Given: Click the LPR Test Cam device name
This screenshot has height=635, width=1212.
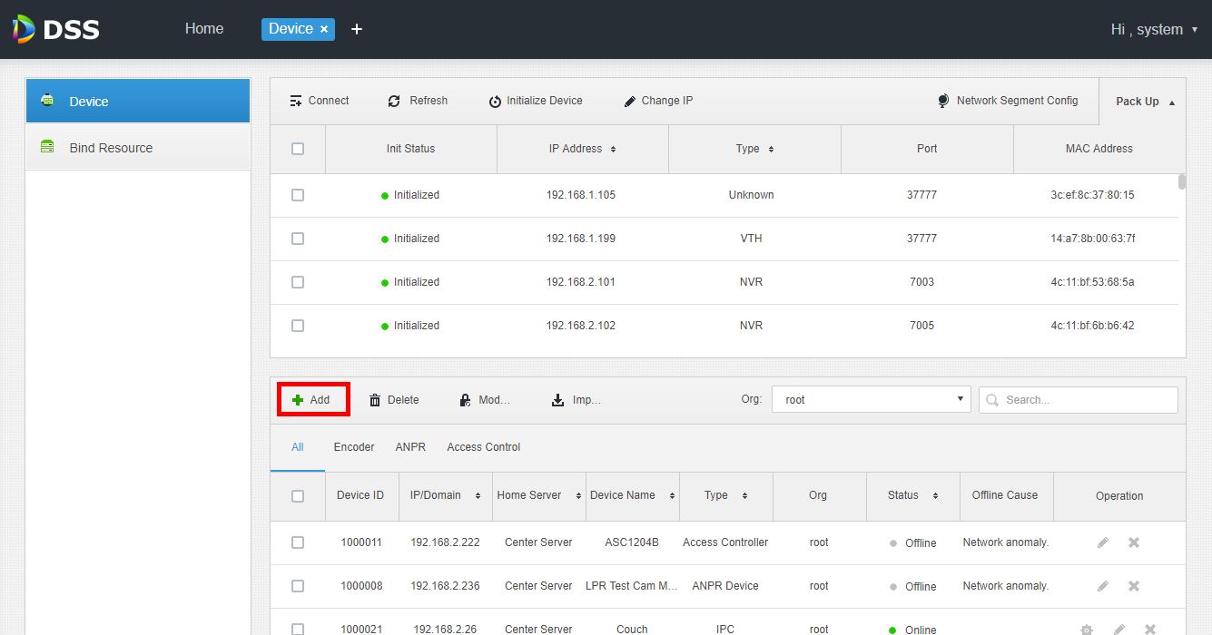Looking at the screenshot, I should pyautogui.click(x=632, y=586).
